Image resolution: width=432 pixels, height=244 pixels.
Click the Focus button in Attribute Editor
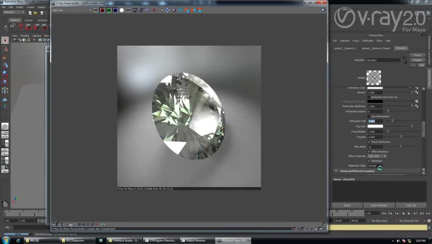pyautogui.click(x=417, y=55)
